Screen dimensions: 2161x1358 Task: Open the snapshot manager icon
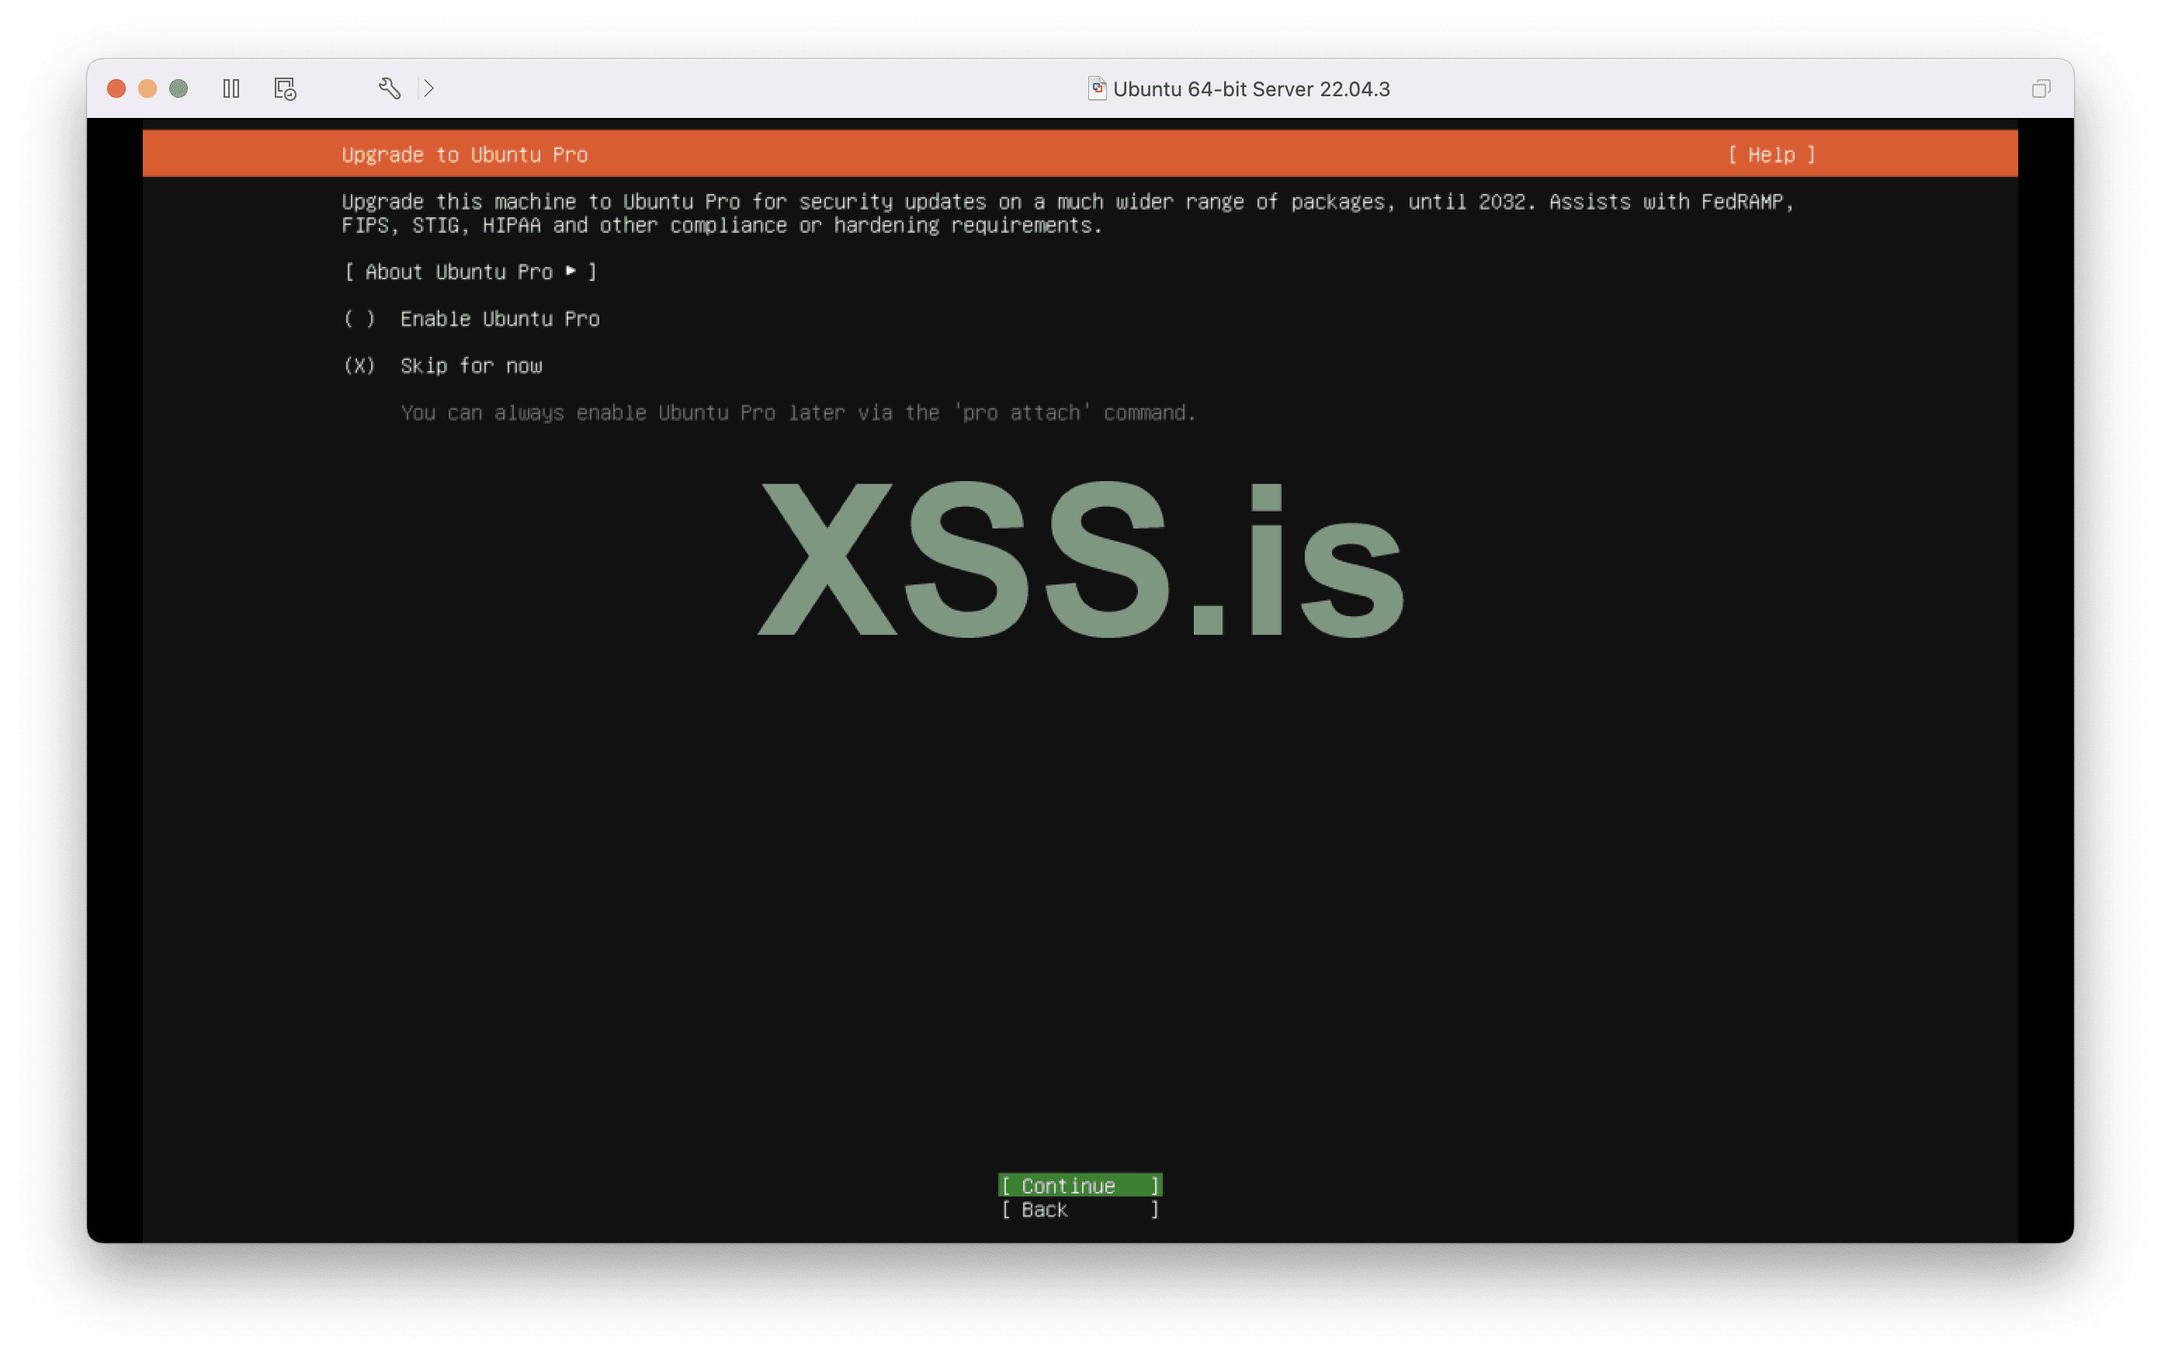tap(284, 88)
